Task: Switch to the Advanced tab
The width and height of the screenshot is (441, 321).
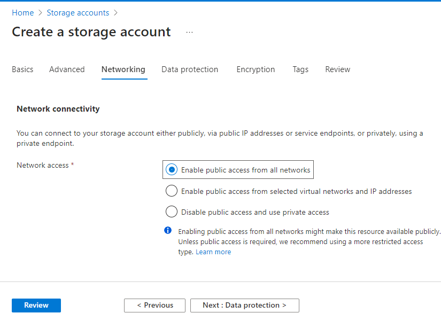Action: tap(67, 69)
